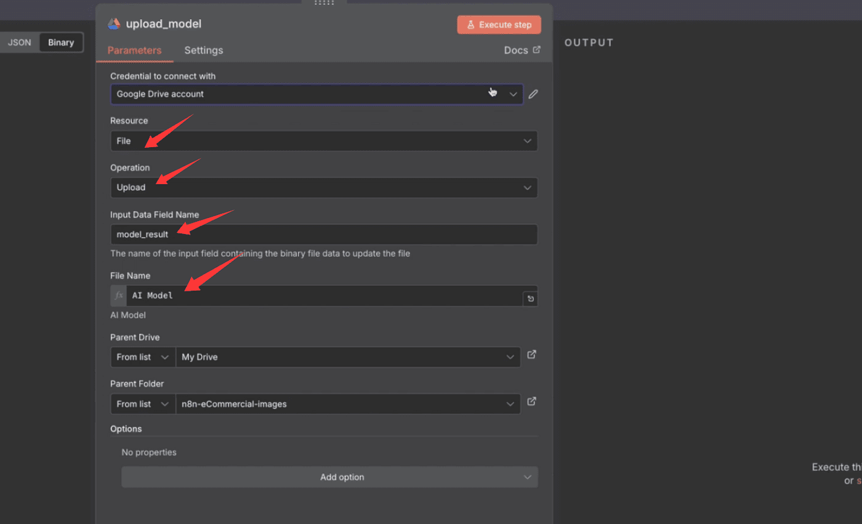Click the Input Data Field Name field
Image resolution: width=862 pixels, height=524 pixels.
point(323,235)
